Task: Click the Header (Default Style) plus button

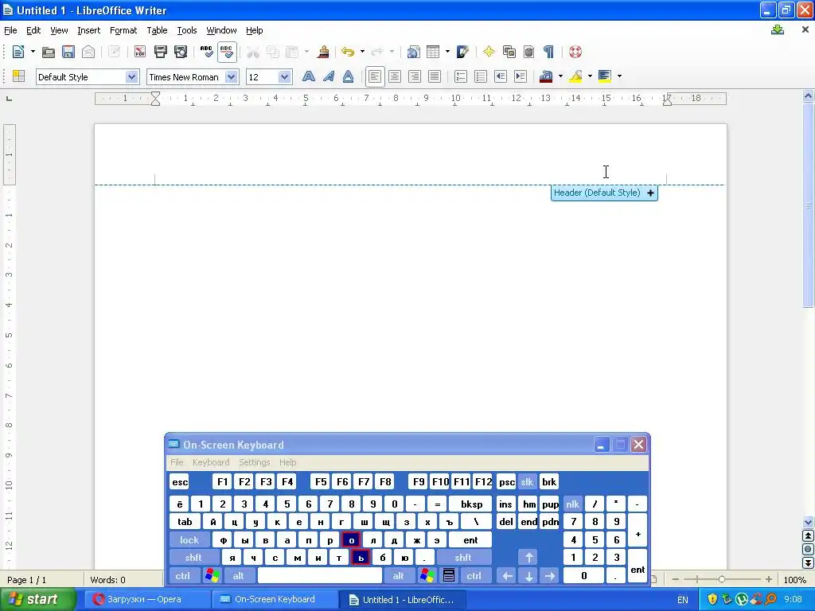Action: [650, 193]
